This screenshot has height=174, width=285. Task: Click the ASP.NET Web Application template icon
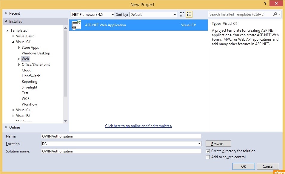click(76, 25)
